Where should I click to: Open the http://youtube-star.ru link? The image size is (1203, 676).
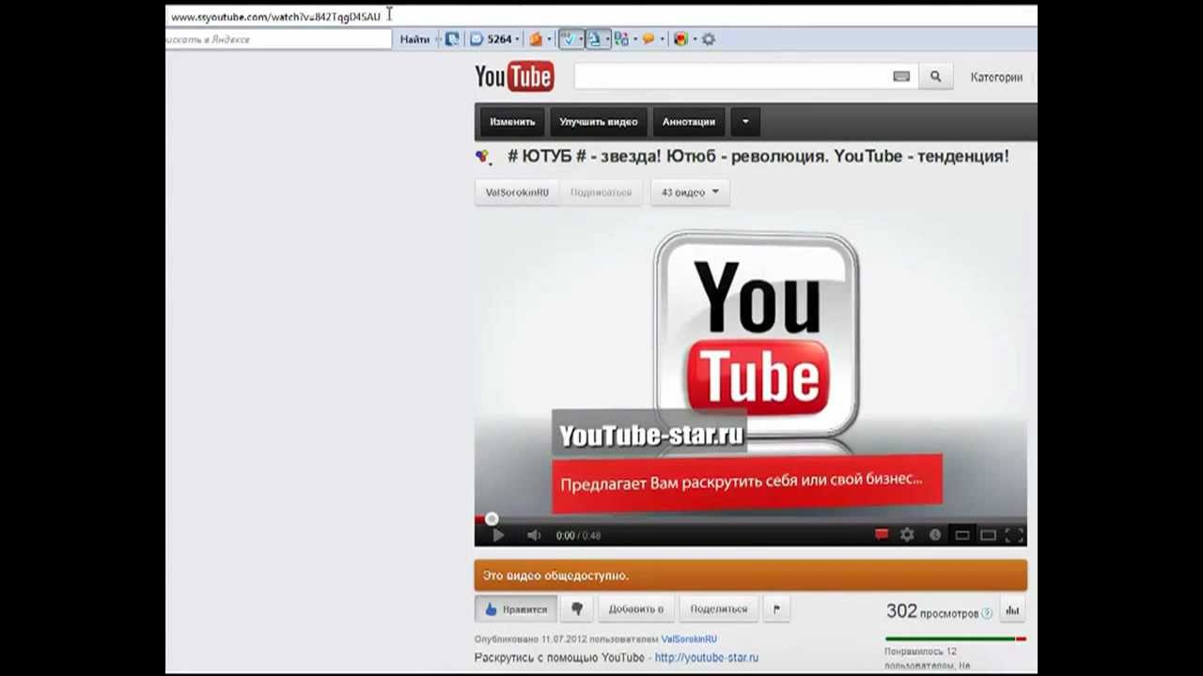[x=707, y=658]
